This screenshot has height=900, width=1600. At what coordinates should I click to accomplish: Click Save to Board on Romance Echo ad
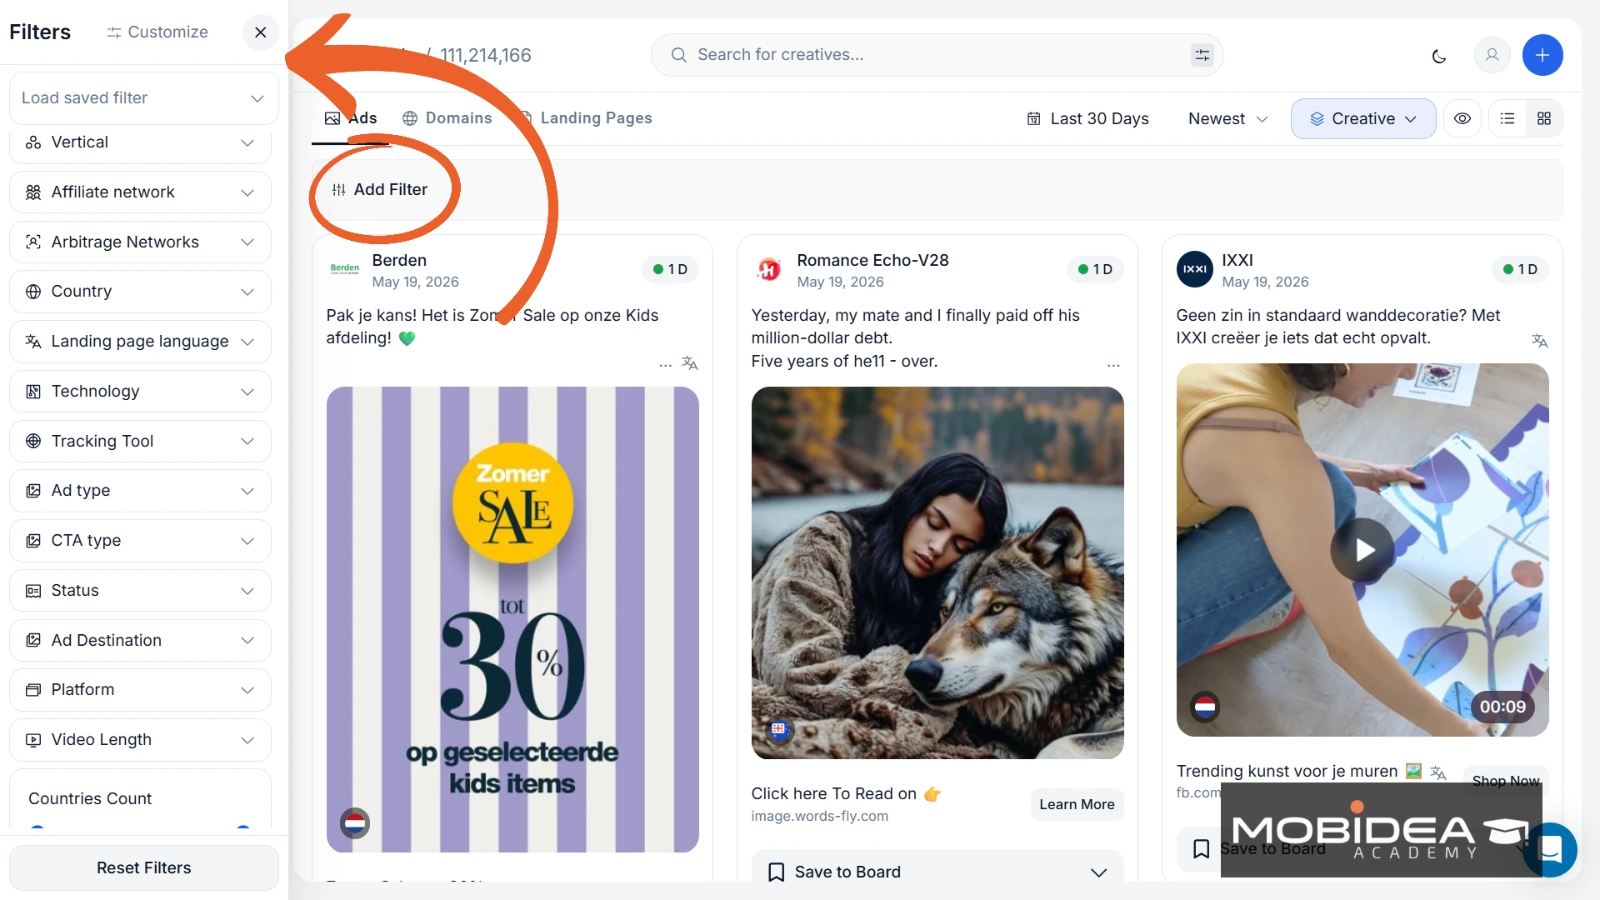(x=937, y=872)
